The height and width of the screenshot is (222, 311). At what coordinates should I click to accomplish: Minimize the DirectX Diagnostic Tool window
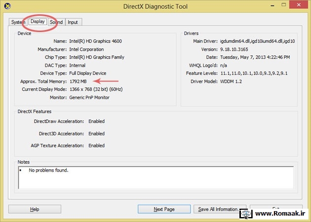(x=272, y=5)
